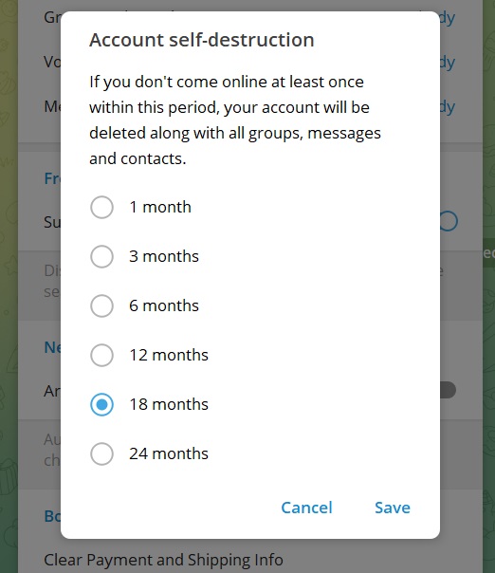This screenshot has height=573, width=495.
Task: Click the 18 months label text
Action: point(169,404)
